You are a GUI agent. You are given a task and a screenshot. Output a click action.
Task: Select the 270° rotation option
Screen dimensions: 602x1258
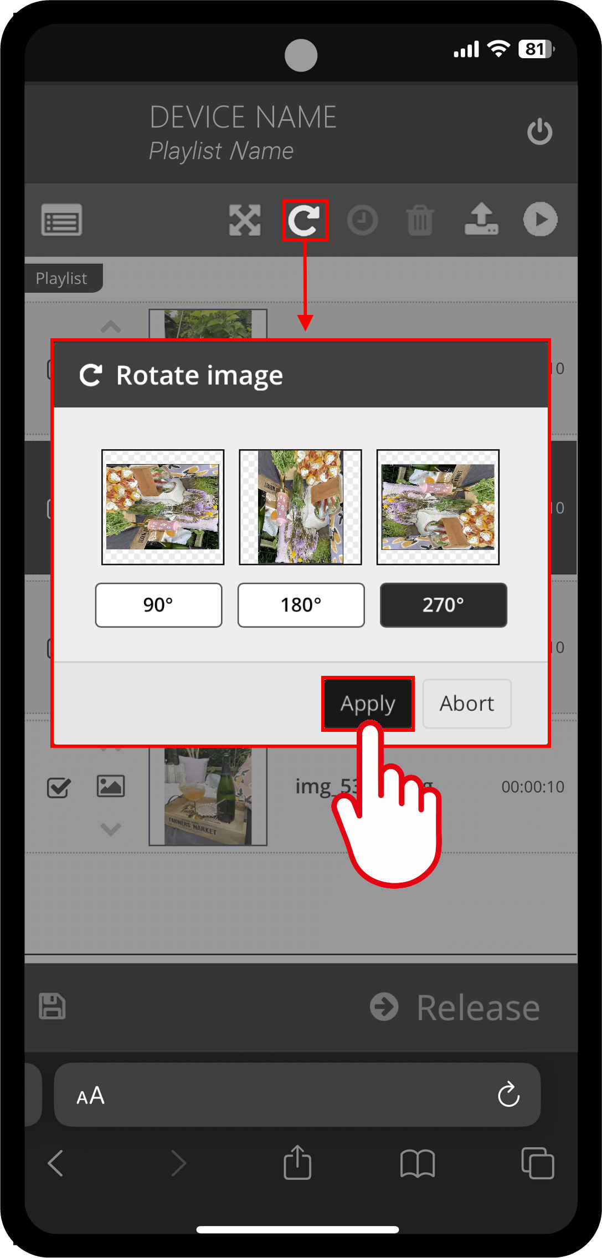[443, 605]
